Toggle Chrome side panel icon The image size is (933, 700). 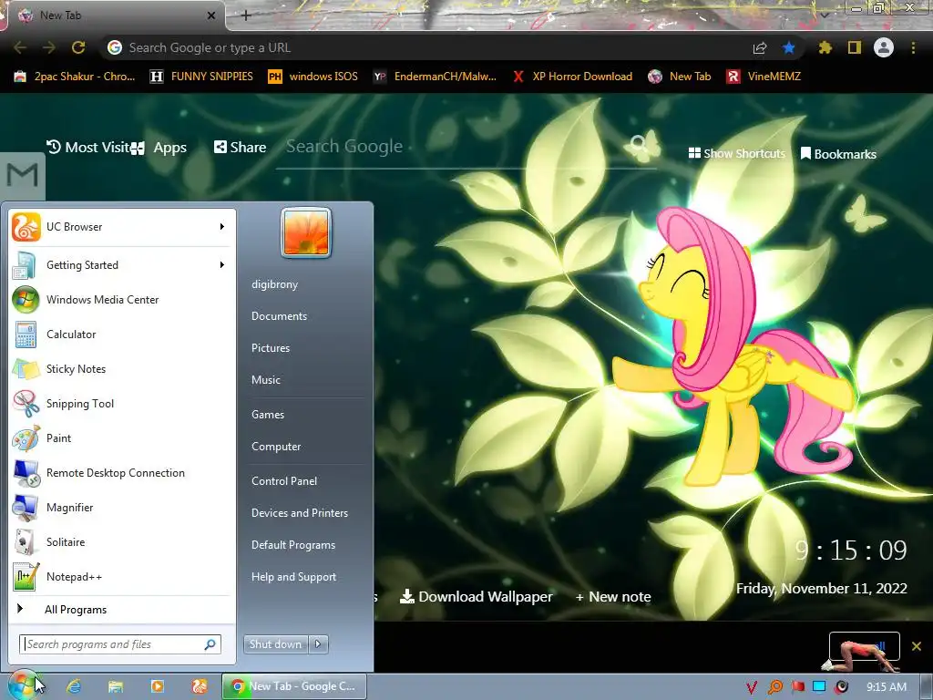point(855,47)
